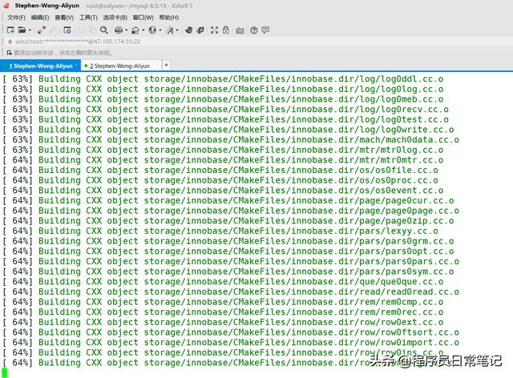Screen dimensions: 513x378
Task: Click the que0que.cc.o build line
Action: pyautogui.click(x=223, y=282)
